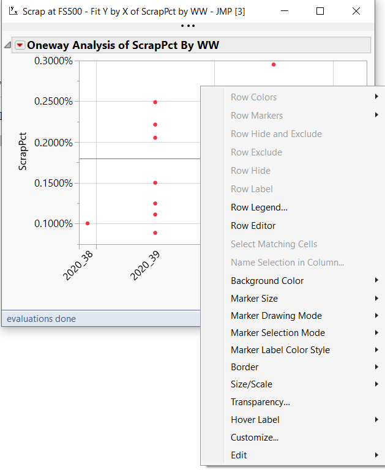The width and height of the screenshot is (385, 470).
Task: Click the three-dots toolbar reveal handle
Action: pyautogui.click(x=187, y=26)
